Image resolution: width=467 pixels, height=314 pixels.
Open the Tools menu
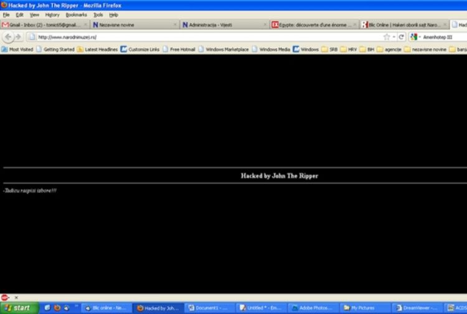(98, 15)
